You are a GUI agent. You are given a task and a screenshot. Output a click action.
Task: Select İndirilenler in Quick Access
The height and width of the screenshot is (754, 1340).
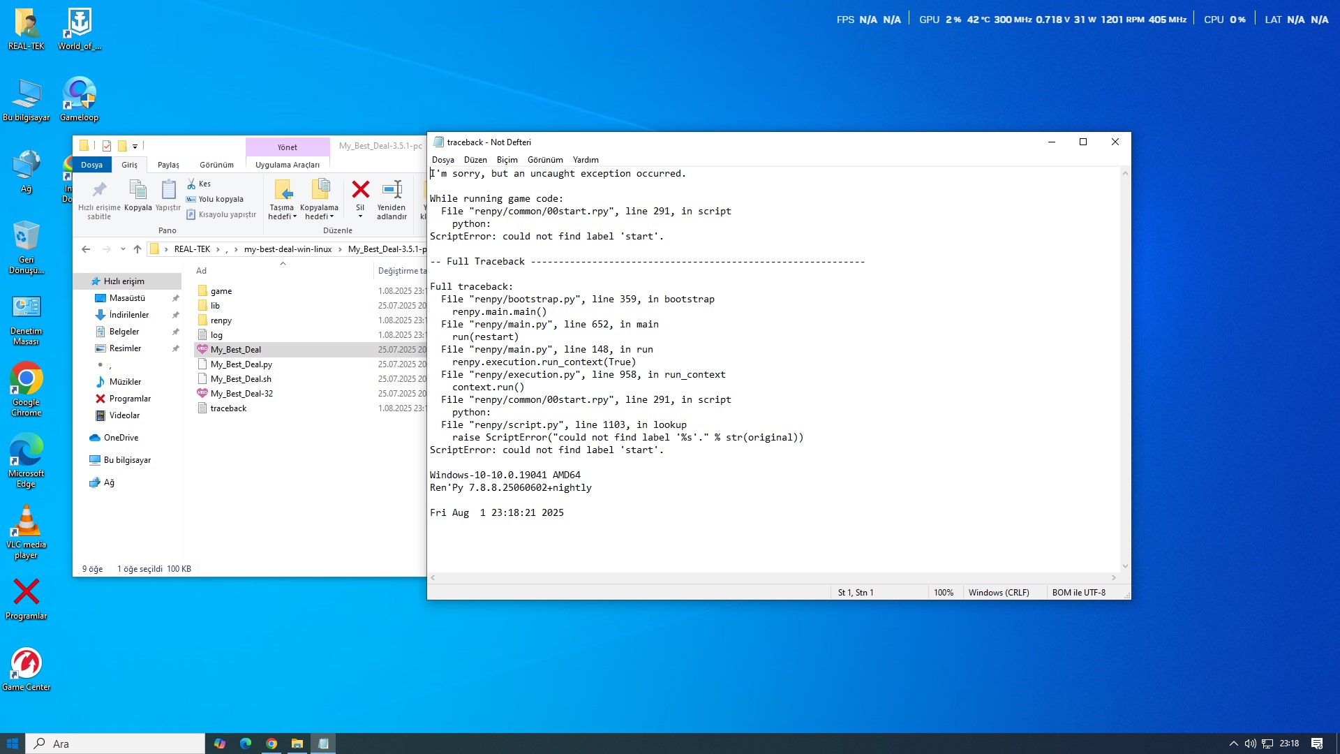pyautogui.click(x=129, y=315)
